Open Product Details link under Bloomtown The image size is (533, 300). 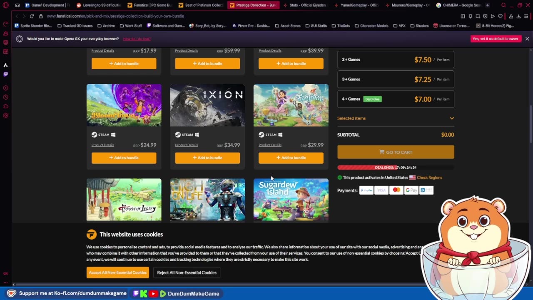click(x=103, y=145)
